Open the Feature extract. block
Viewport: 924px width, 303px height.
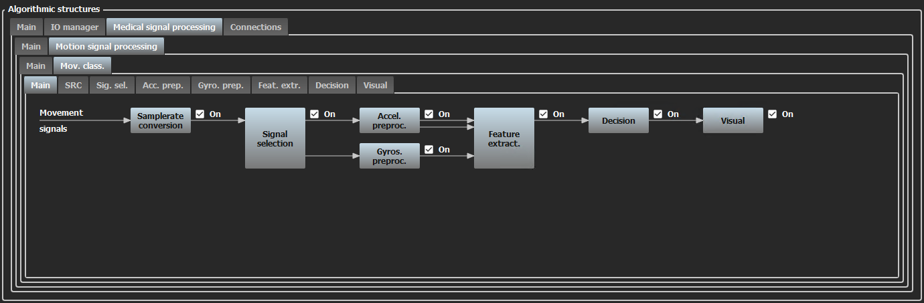click(x=504, y=138)
